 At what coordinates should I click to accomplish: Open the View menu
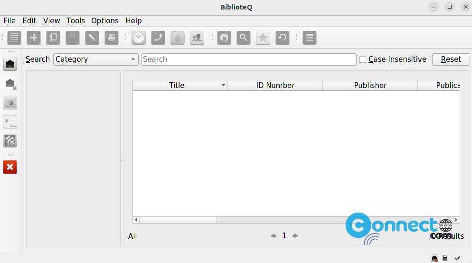[51, 21]
